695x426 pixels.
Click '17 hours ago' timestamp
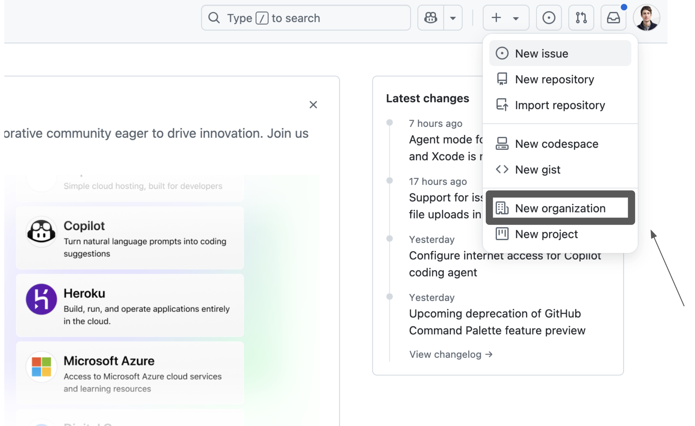point(438,181)
